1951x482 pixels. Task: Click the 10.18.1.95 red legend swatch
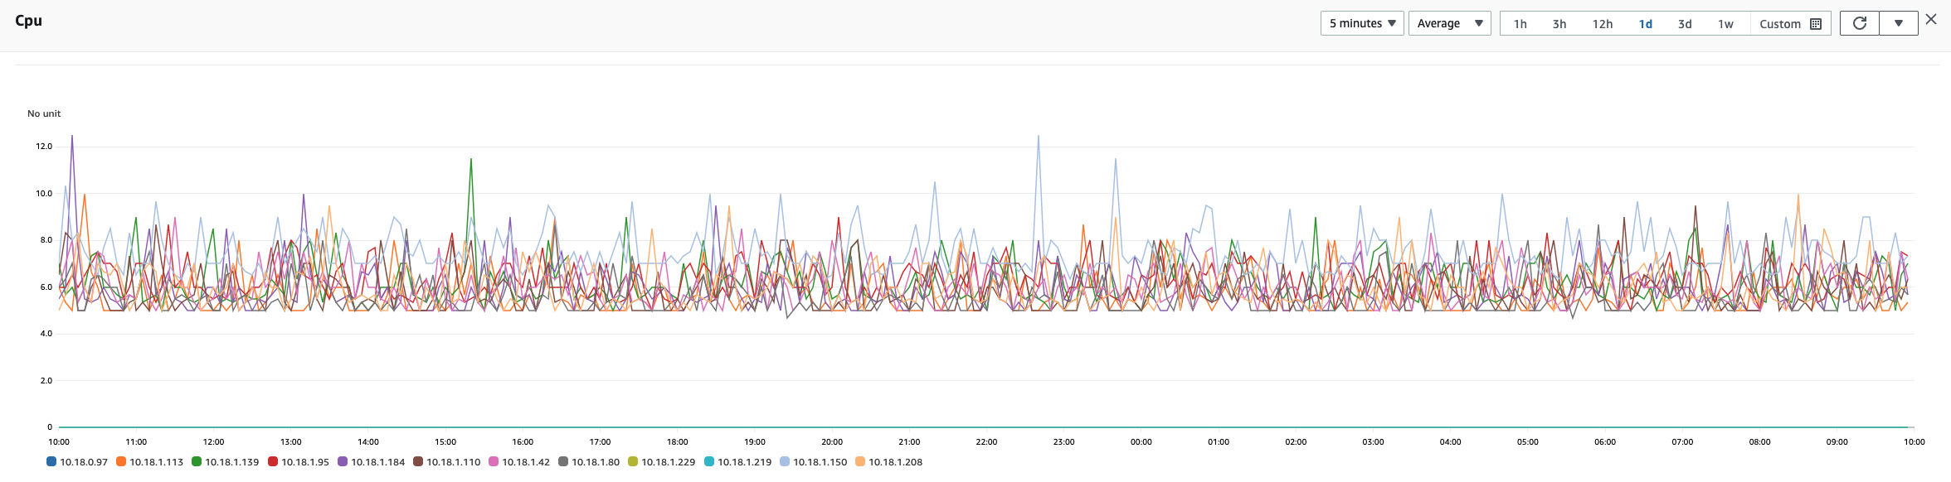273,461
